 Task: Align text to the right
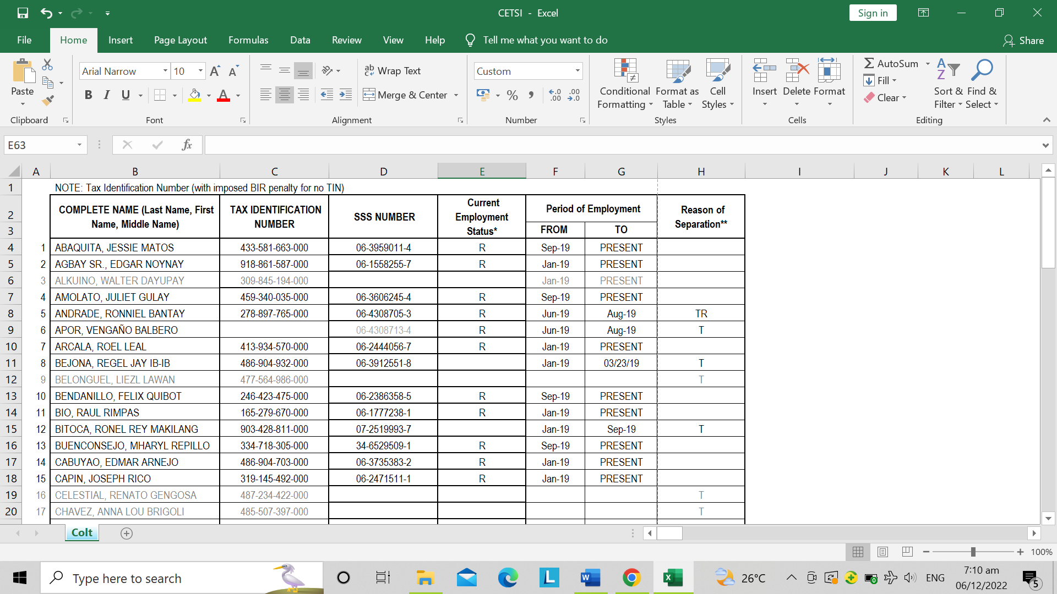pos(303,95)
